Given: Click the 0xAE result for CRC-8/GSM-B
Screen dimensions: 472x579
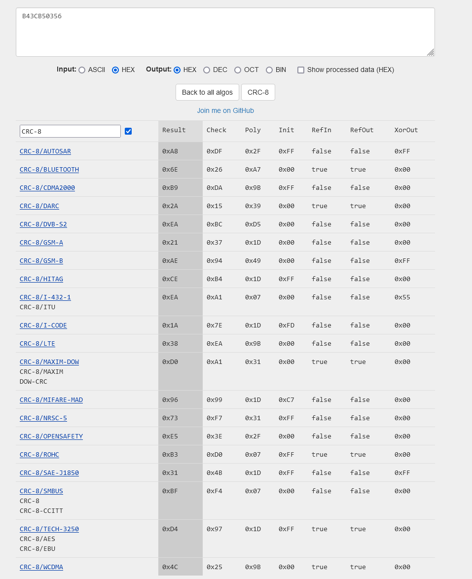Looking at the screenshot, I should coord(170,261).
